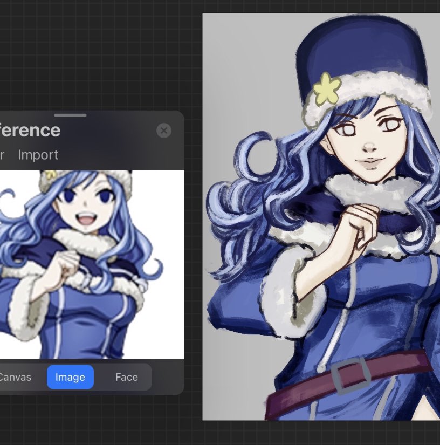This screenshot has height=445, width=440.
Task: Open the Import option
Action: pyautogui.click(x=38, y=155)
